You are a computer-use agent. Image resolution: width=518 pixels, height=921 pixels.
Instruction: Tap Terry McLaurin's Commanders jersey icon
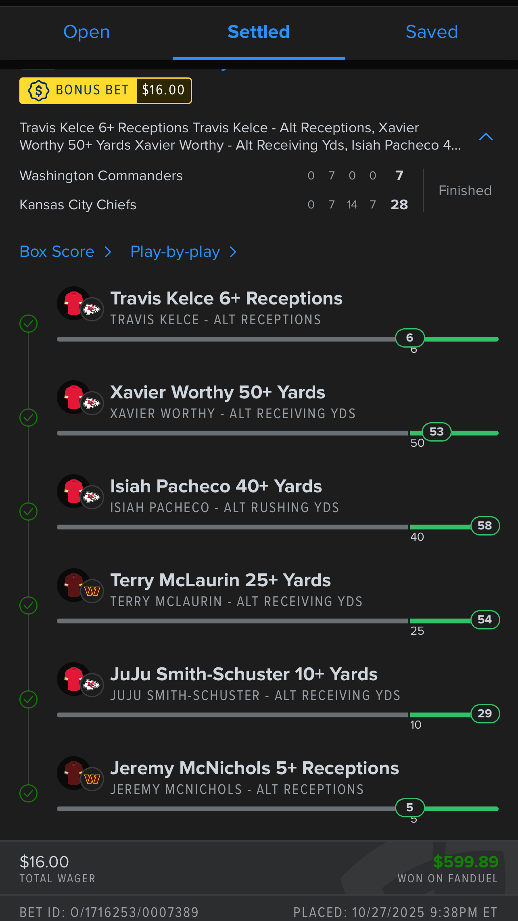tap(74, 585)
